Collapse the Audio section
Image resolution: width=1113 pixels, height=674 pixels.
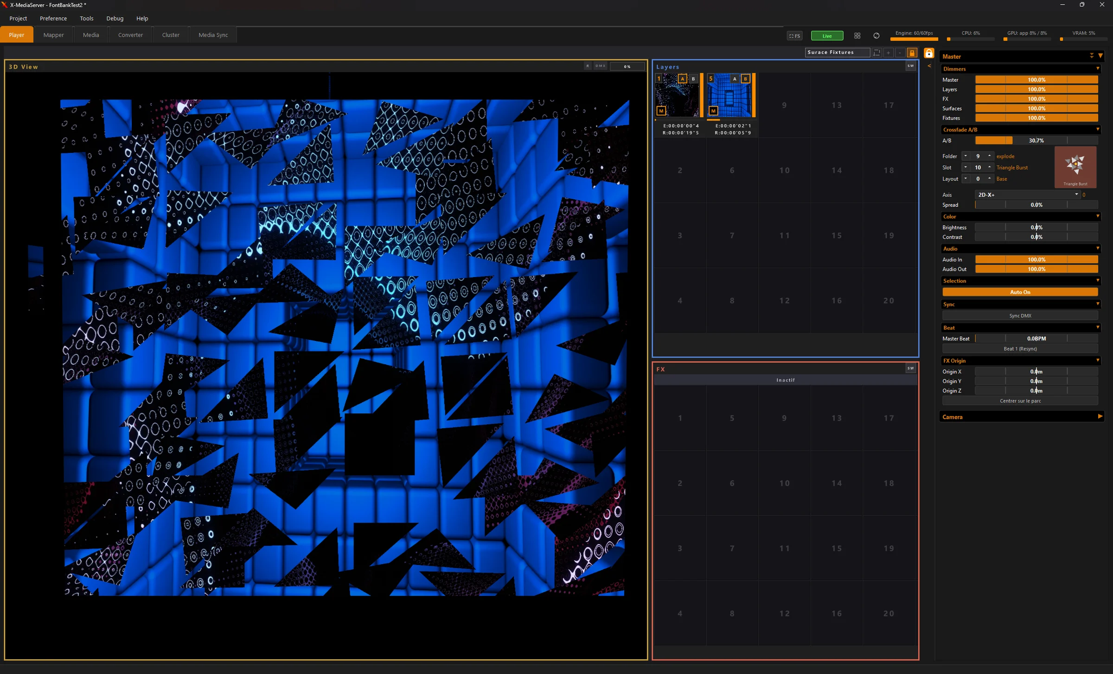click(1098, 248)
